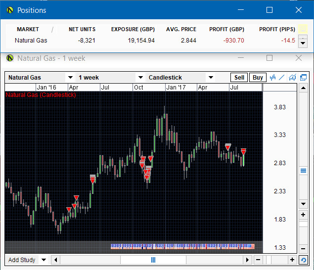Open the 1 week timeframe dropdown
This screenshot has width=314, height=270.
(x=140, y=78)
